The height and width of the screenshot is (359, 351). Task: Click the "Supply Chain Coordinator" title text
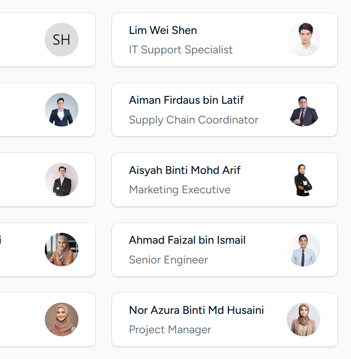click(x=193, y=120)
